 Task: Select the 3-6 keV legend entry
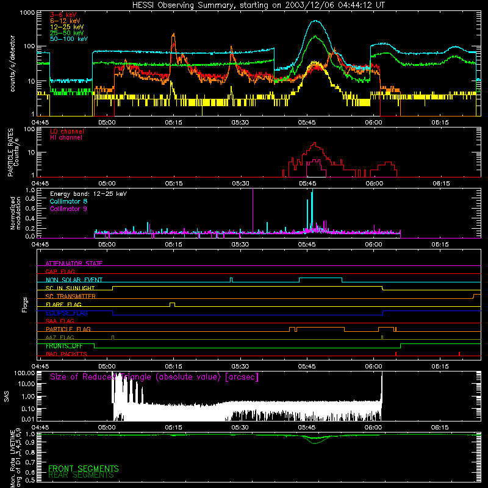coord(63,15)
